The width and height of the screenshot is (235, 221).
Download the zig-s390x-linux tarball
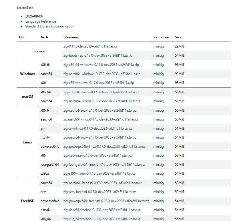(99, 173)
